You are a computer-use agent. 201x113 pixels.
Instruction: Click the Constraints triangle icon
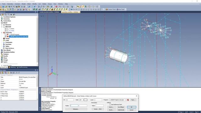click(x=4, y=42)
